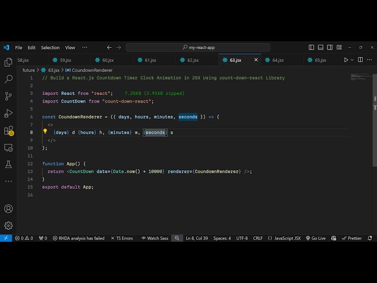Toggle Watch Sass in status bar
377x283 pixels.
(x=154, y=238)
